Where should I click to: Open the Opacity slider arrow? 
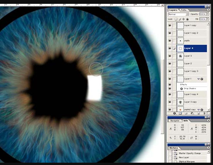pyautogui.click(x=208, y=14)
